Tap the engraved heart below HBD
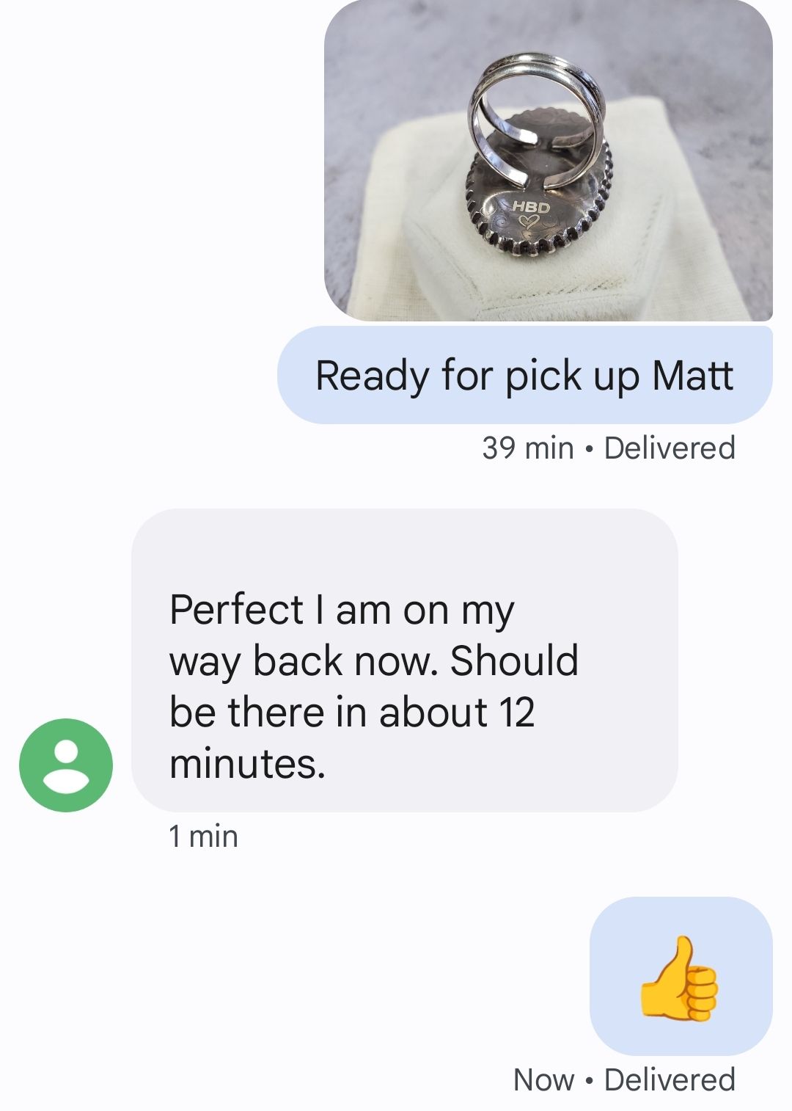Image resolution: width=792 pixels, height=1111 pixels. coord(529,221)
